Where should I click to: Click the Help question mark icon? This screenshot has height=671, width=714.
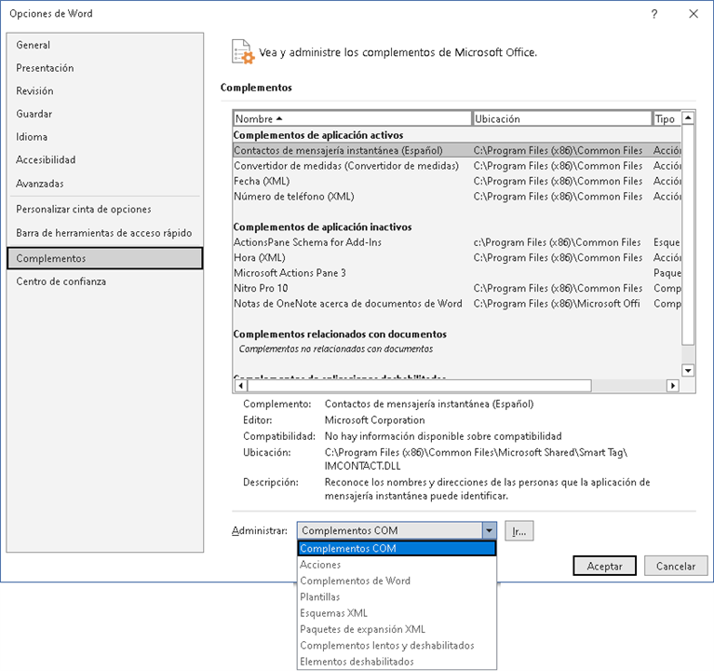pyautogui.click(x=654, y=14)
